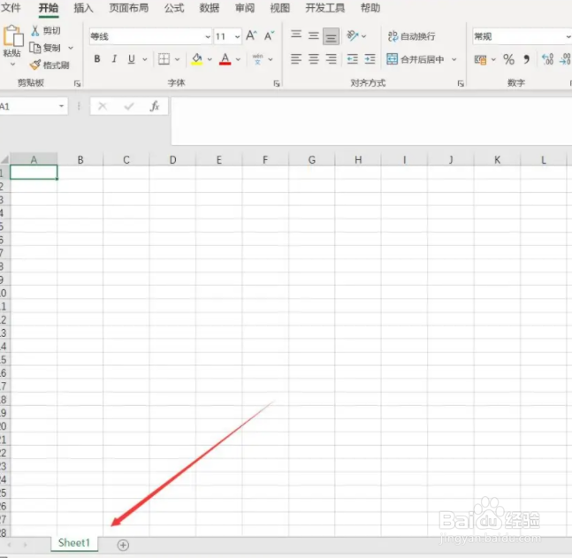This screenshot has height=558, width=572.
Task: Open border style dropdown arrow
Action: click(178, 59)
